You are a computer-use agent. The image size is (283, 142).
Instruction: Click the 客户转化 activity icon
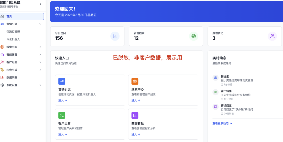click(215, 92)
